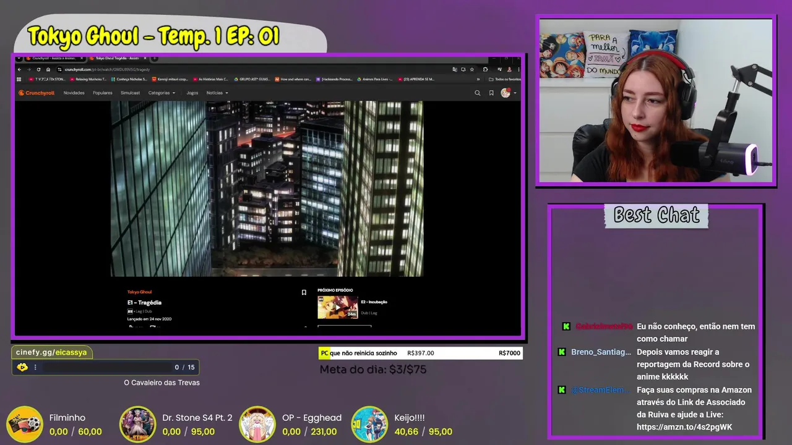
Task: Click the browser address bar URL
Action: 108,69
